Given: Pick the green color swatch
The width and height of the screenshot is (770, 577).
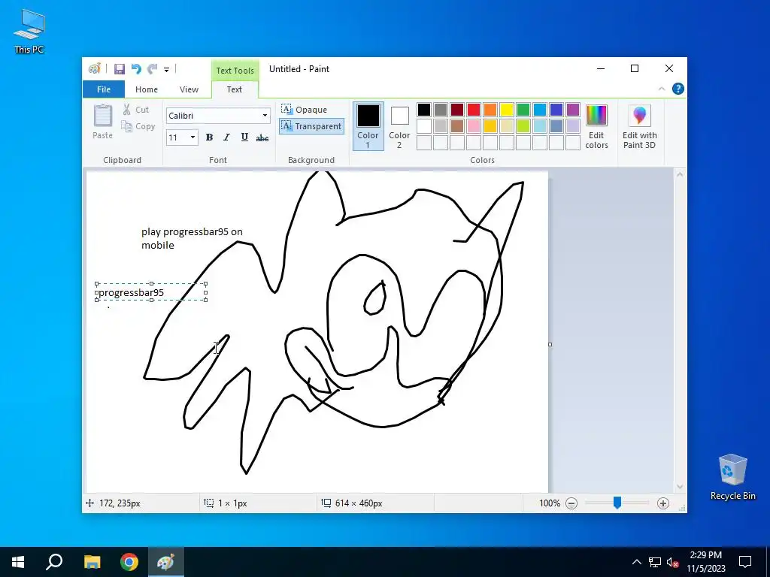Looking at the screenshot, I should 523,110.
